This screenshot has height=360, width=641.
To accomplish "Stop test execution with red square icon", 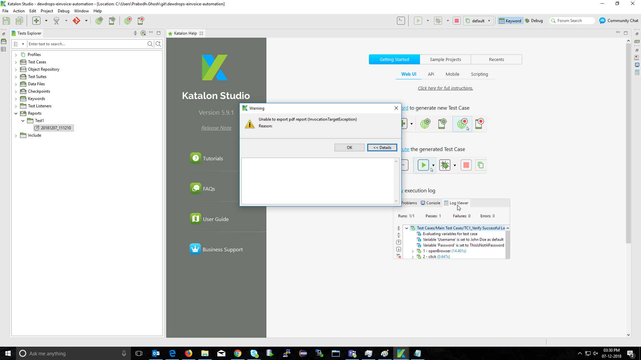I will click(x=457, y=20).
